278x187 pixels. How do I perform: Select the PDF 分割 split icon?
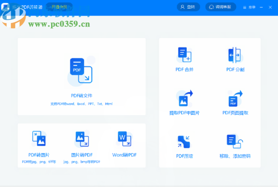(x=235, y=55)
